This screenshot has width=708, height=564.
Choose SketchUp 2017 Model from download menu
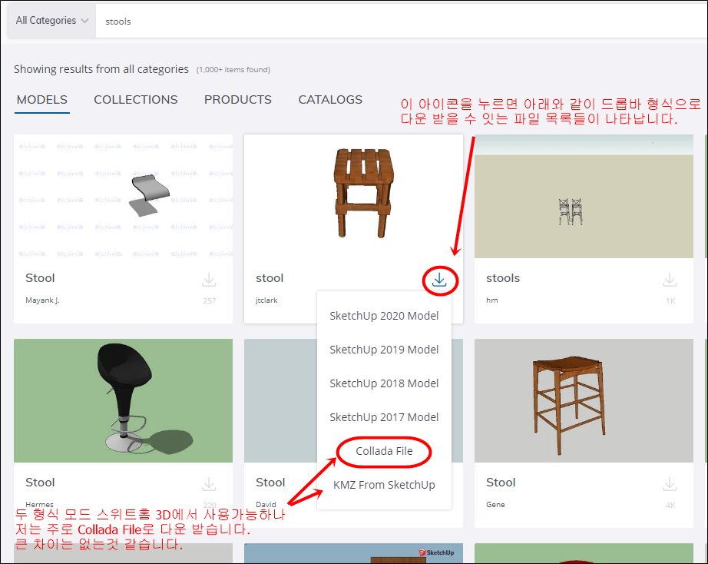tap(384, 417)
